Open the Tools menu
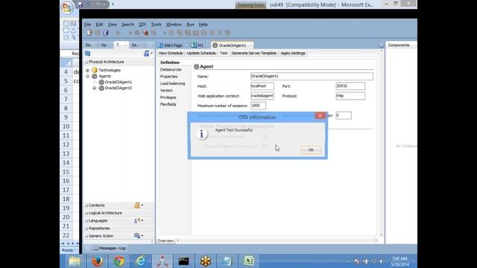The width and height of the screenshot is (477, 268). (x=156, y=25)
